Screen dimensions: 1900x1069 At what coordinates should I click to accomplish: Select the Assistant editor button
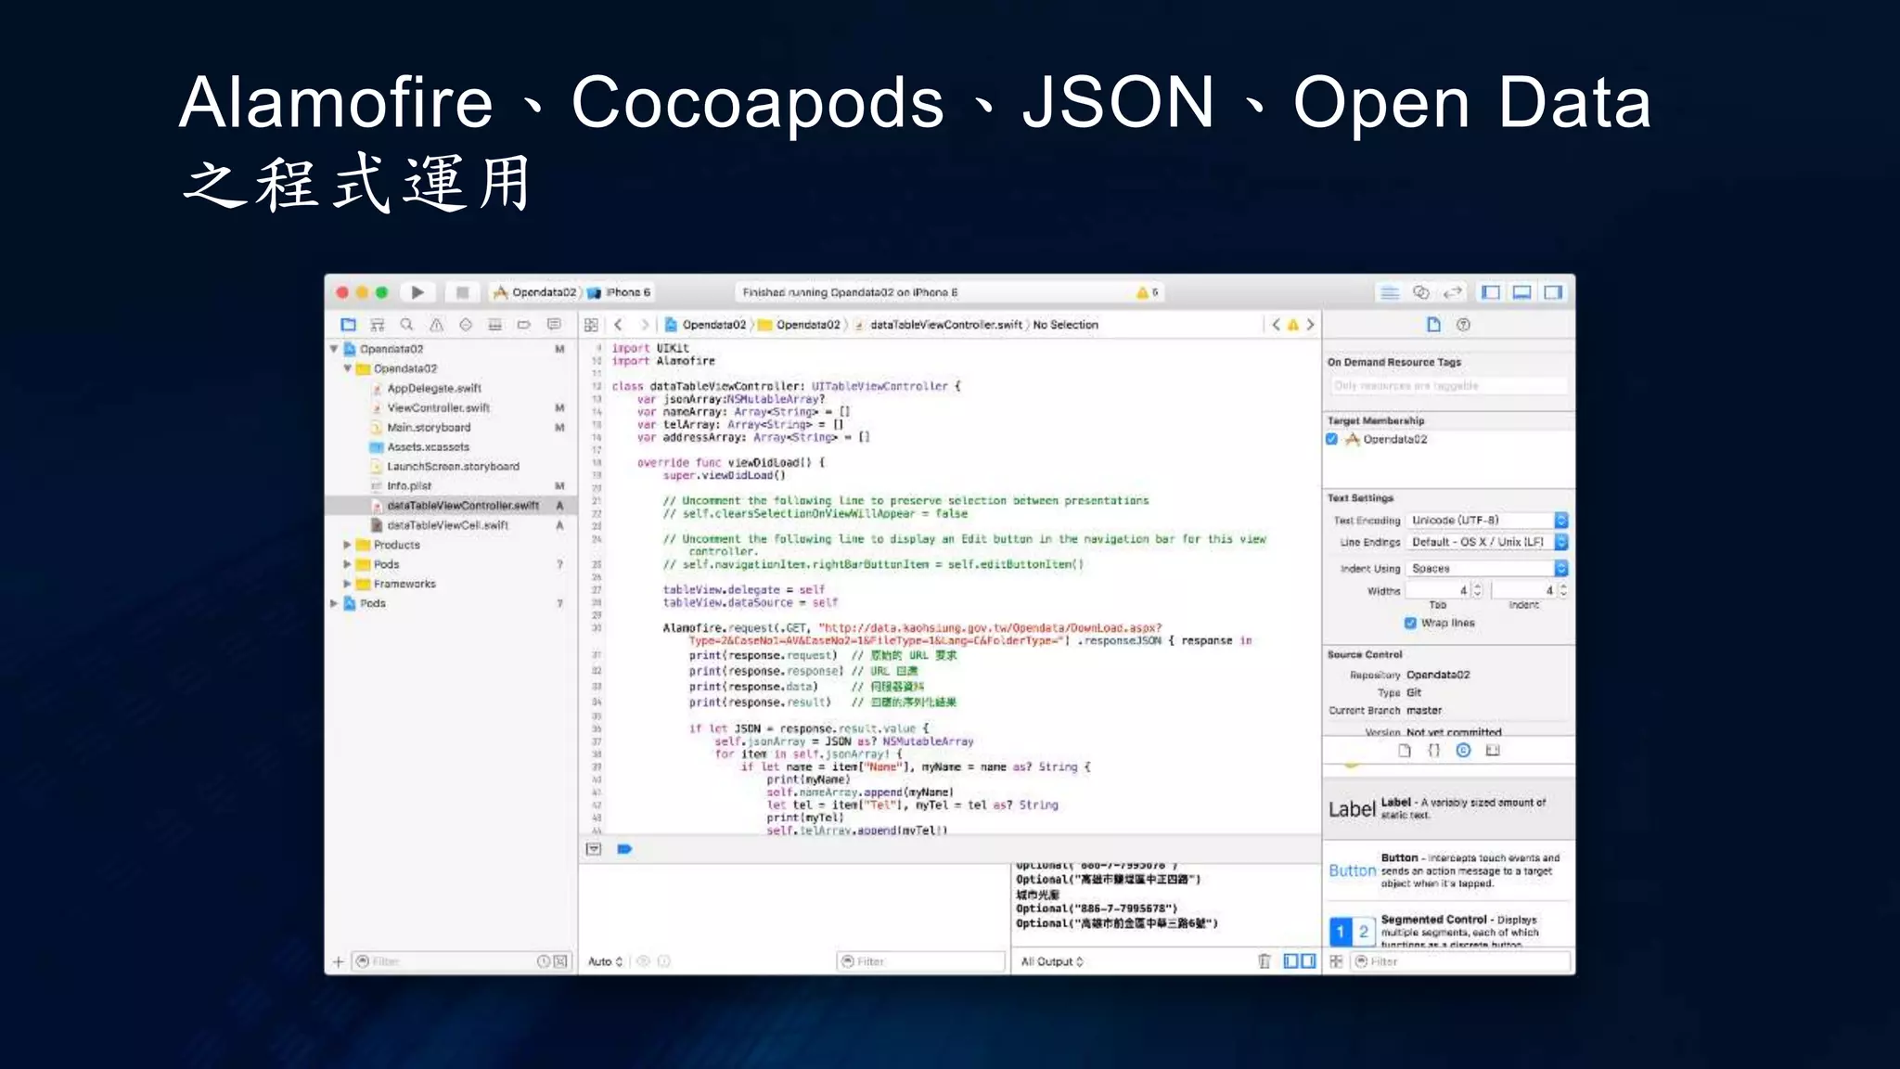click(x=1420, y=292)
